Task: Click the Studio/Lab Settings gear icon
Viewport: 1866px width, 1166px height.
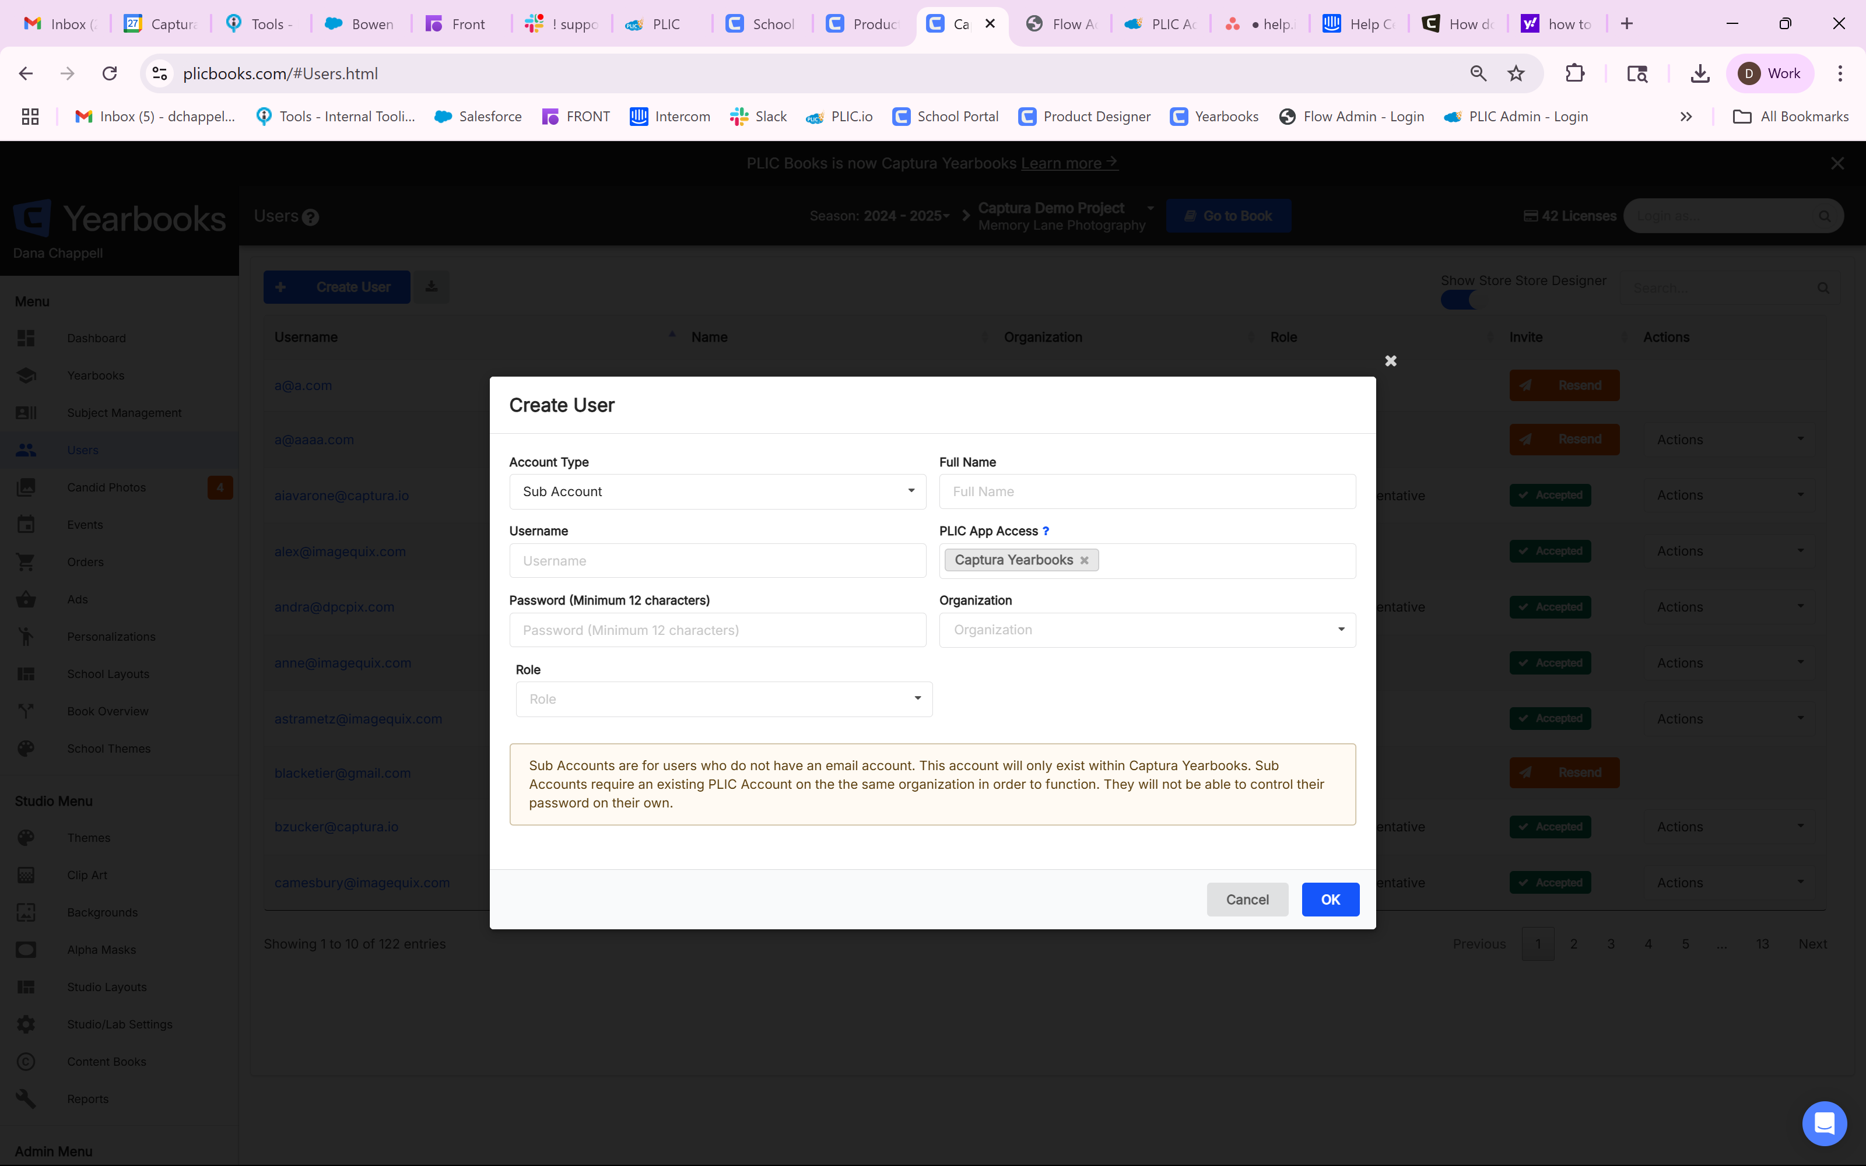Action: coord(26,1024)
